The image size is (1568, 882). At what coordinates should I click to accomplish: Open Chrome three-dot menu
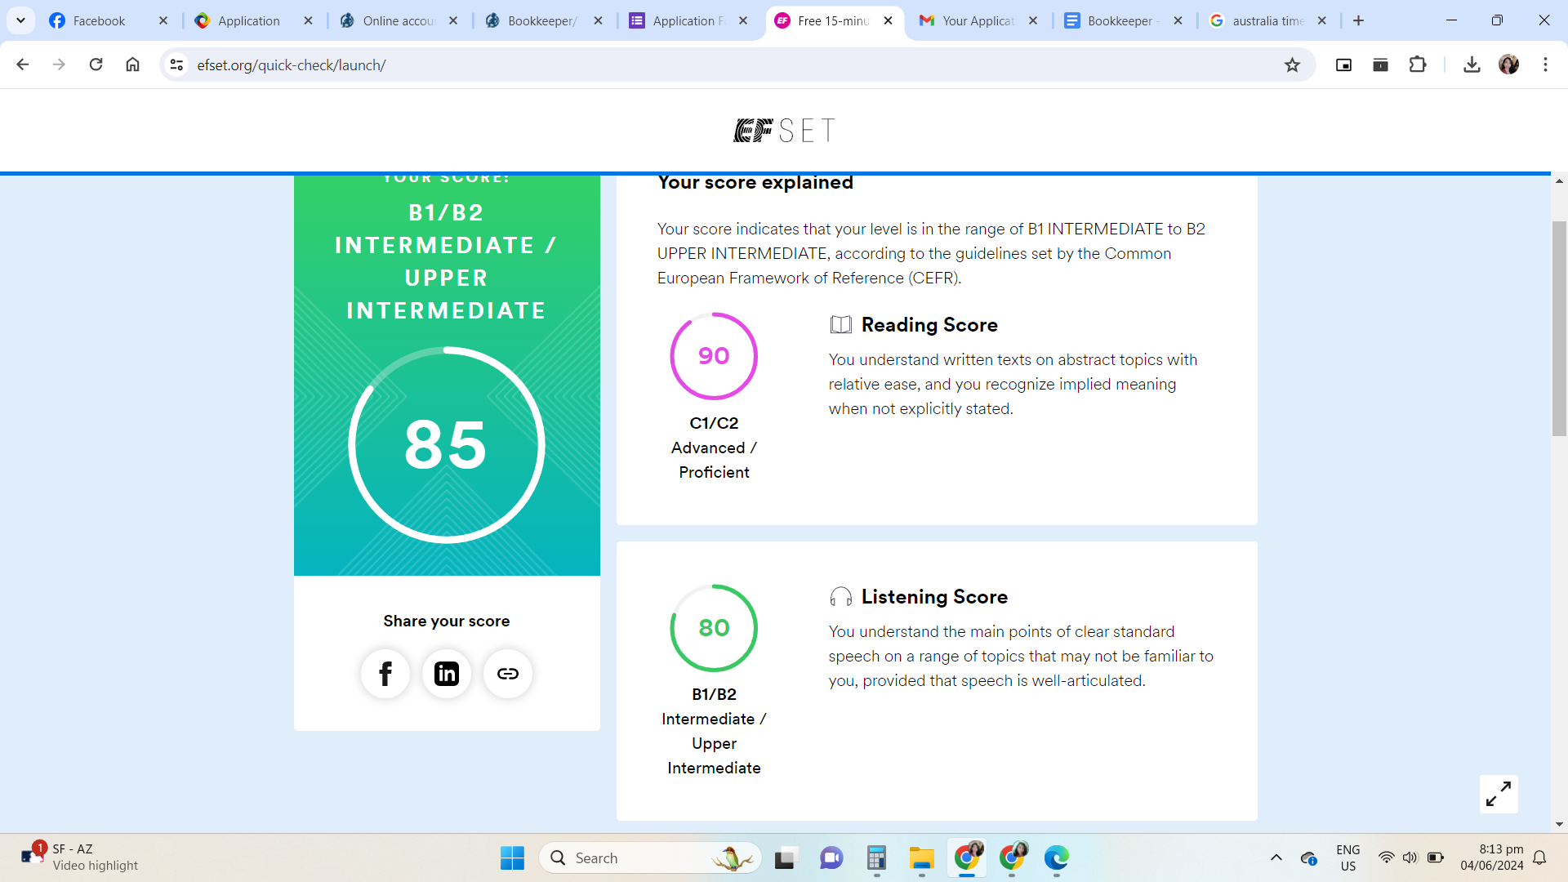(x=1545, y=65)
